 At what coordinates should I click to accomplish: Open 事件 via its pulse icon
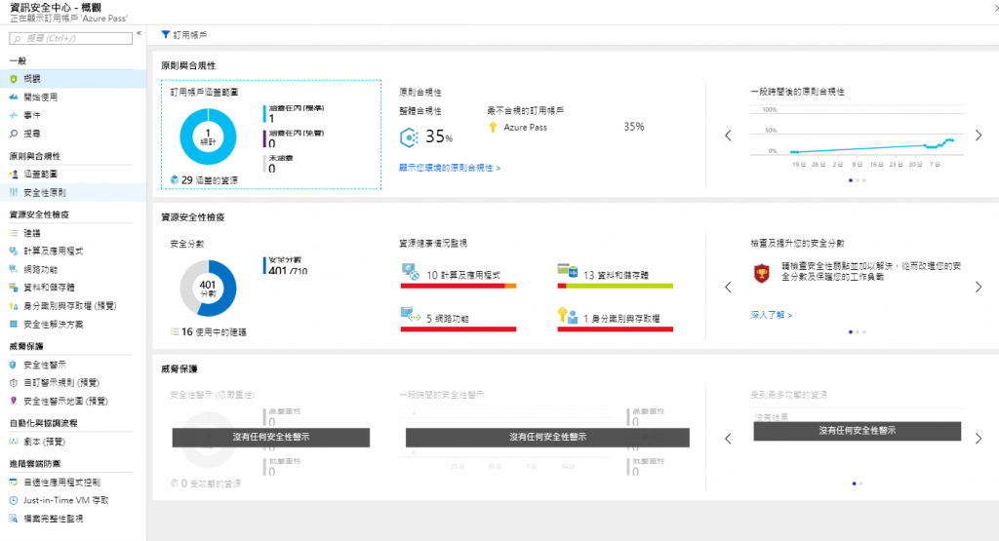point(14,115)
